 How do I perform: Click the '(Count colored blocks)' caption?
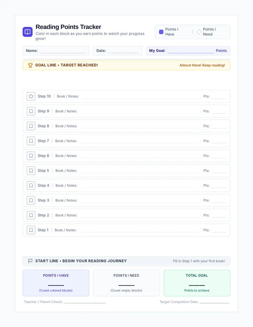56,291
